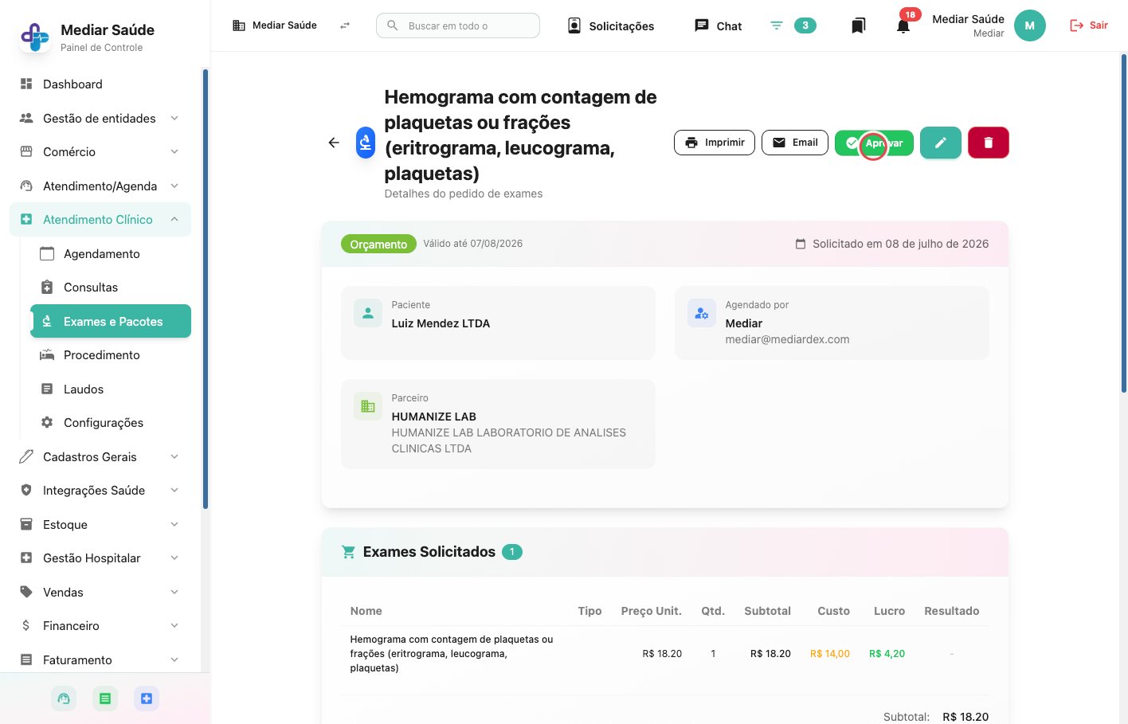
Task: Expand the Estoque dropdown chevron
Action: (174, 524)
